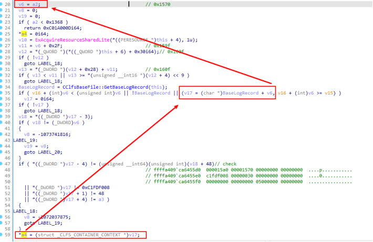373x242 pixels.
Task: Click 'goto LABEL_20;' statement
Action: [x=43, y=152]
